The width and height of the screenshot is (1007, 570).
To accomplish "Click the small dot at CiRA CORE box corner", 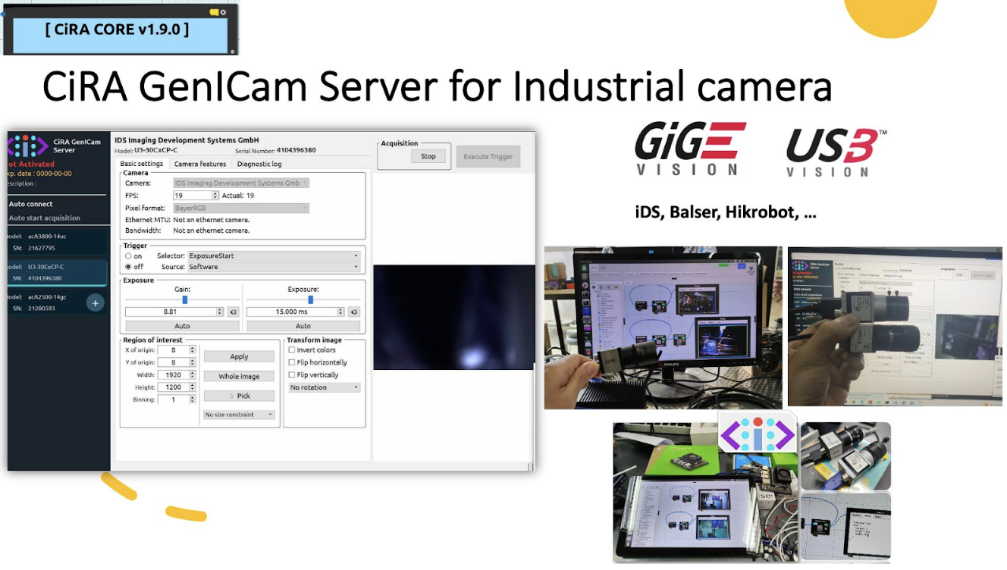I will click(x=232, y=51).
